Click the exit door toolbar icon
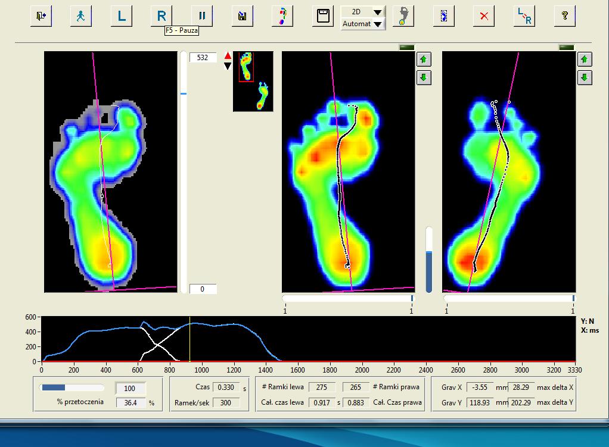609x447 pixels. (41, 16)
